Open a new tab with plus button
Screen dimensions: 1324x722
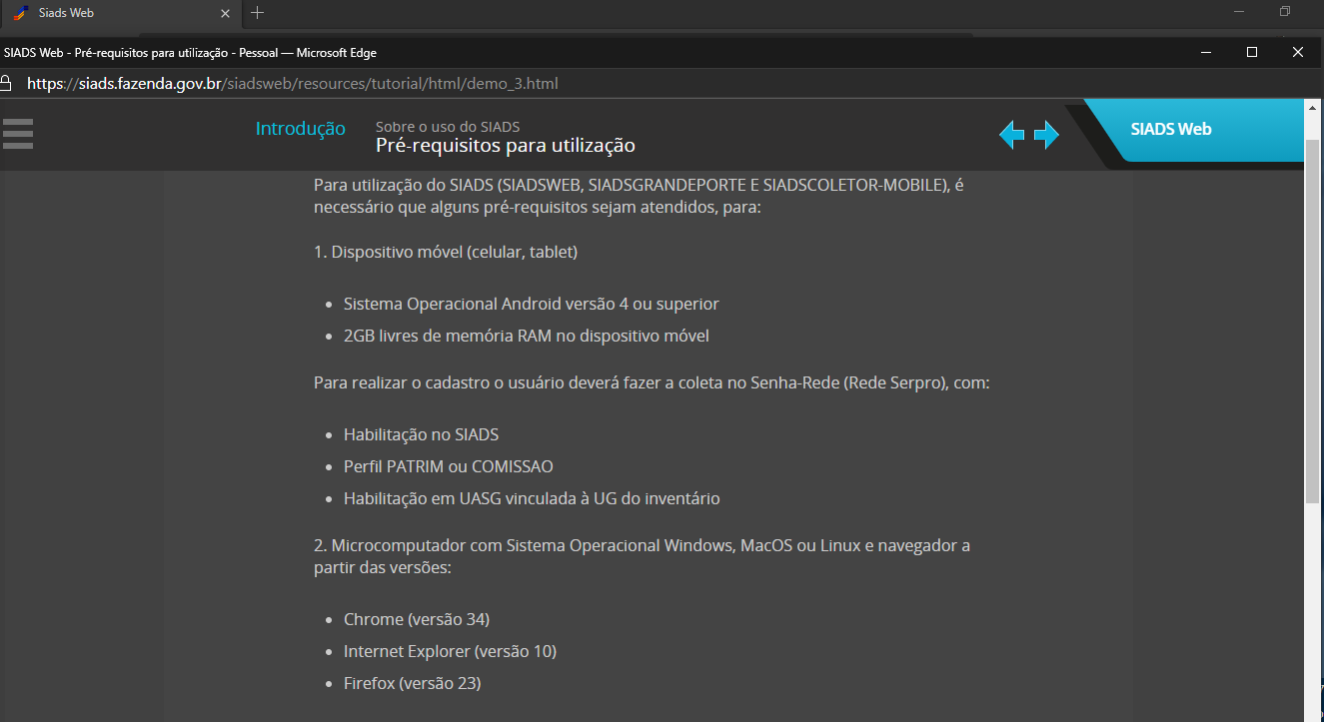(257, 13)
